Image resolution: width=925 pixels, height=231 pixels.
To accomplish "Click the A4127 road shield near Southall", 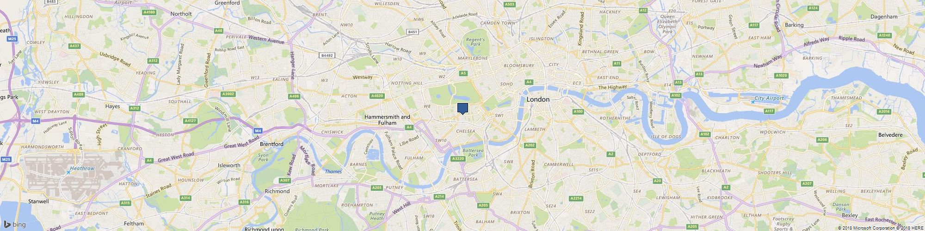I will pos(191,121).
